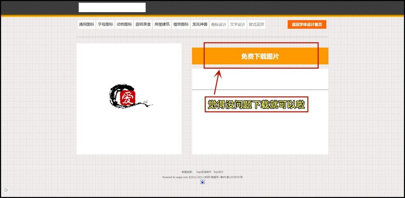405x198 pixels.
Task: Click the 粤IPC备12078707号 registration number link
Action: point(232,177)
